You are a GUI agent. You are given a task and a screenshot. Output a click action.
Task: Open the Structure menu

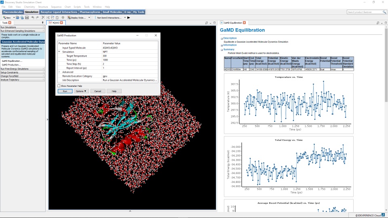(x=43, y=7)
